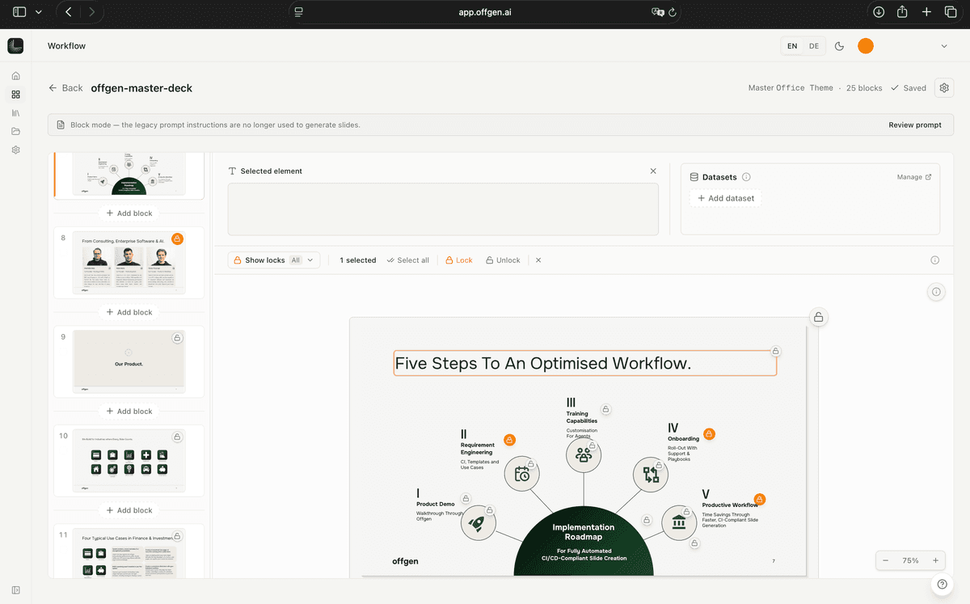Open Safari downloads icon
Viewport: 970px width, 604px height.
coord(879,12)
